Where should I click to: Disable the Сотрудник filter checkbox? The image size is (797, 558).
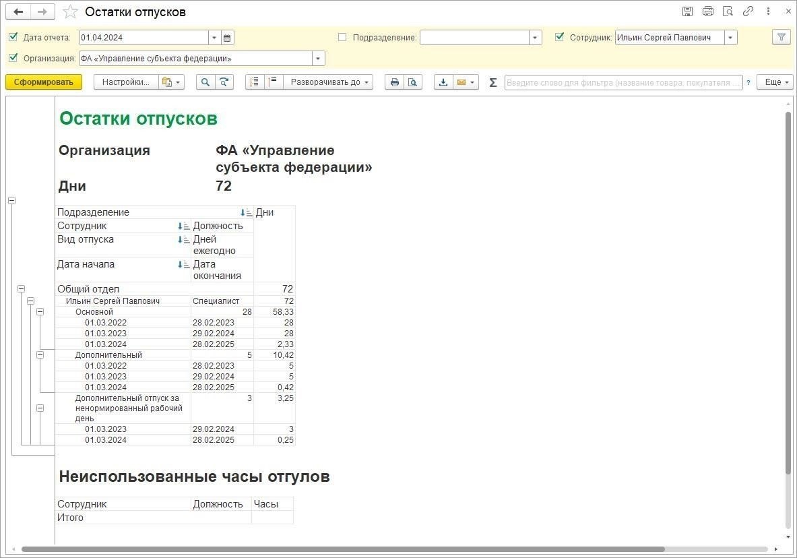(559, 37)
